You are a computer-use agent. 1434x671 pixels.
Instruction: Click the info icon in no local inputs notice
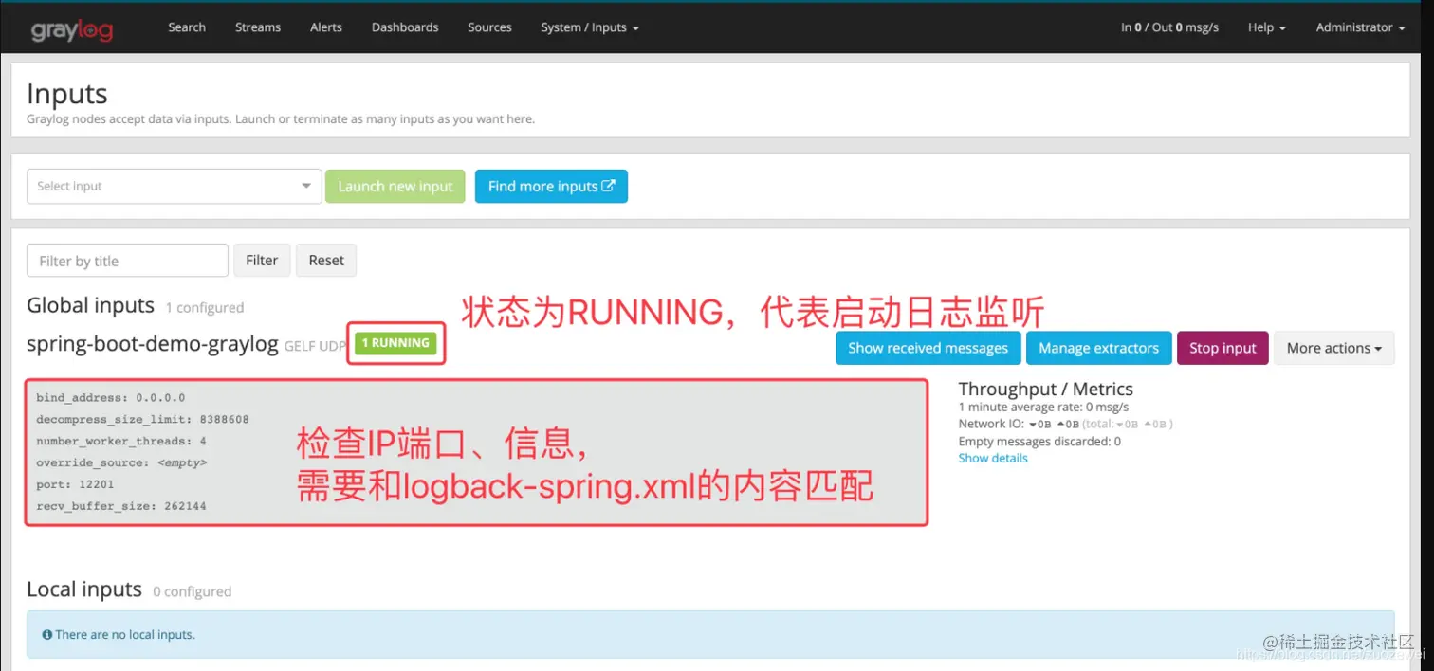point(47,634)
